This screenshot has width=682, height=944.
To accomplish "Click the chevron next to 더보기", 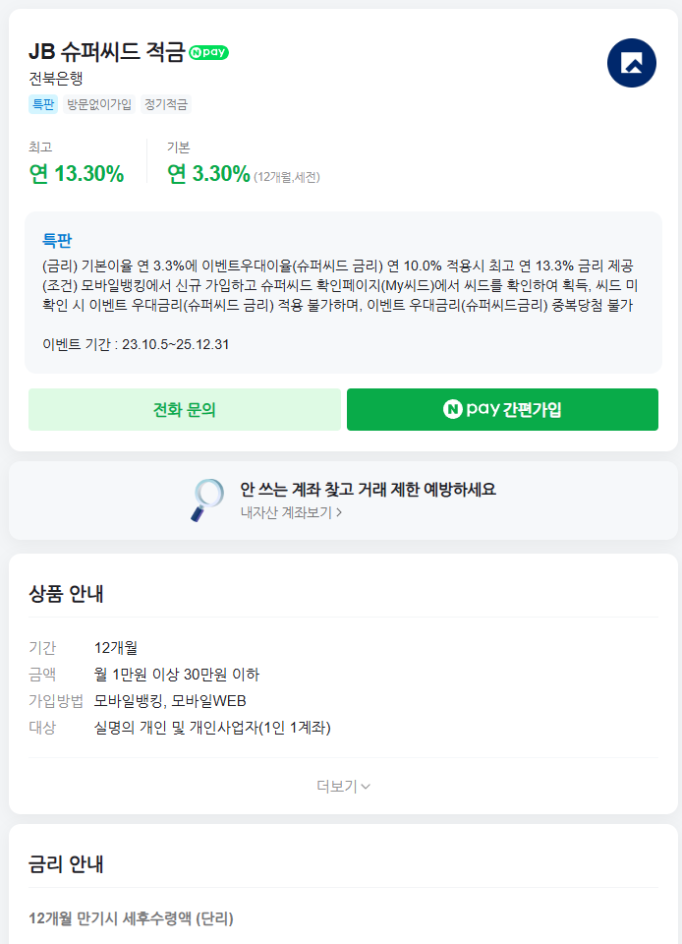I will (x=365, y=785).
